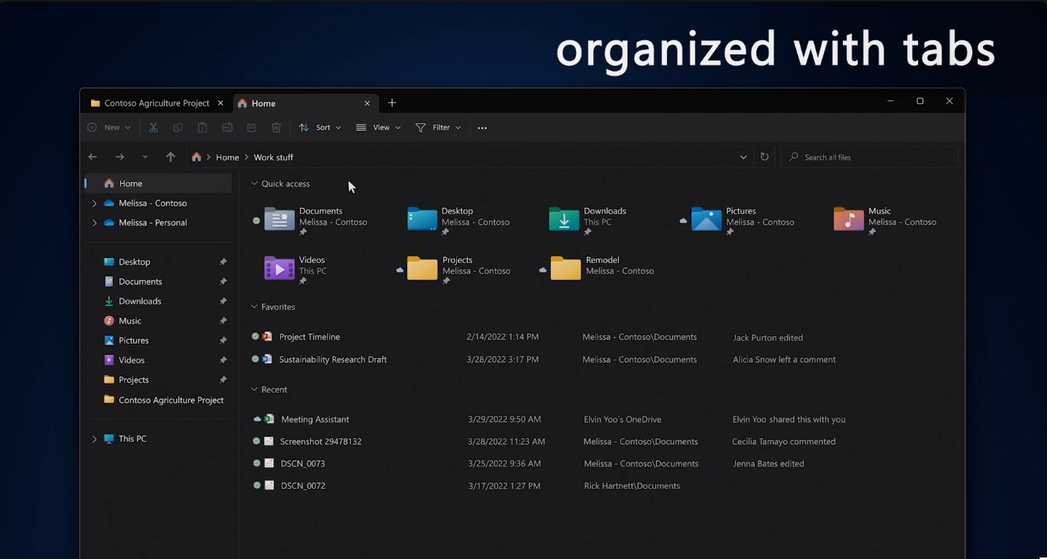Expand address bar history dropdown
Screen dimensions: 1047x559
(743, 157)
